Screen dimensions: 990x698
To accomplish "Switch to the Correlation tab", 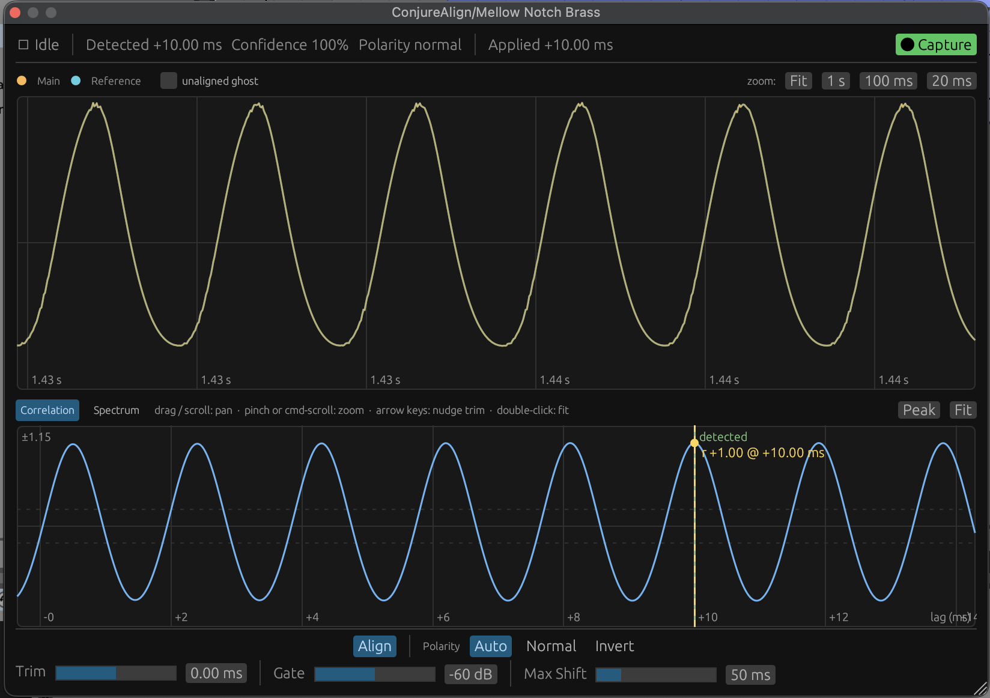I will coord(47,410).
